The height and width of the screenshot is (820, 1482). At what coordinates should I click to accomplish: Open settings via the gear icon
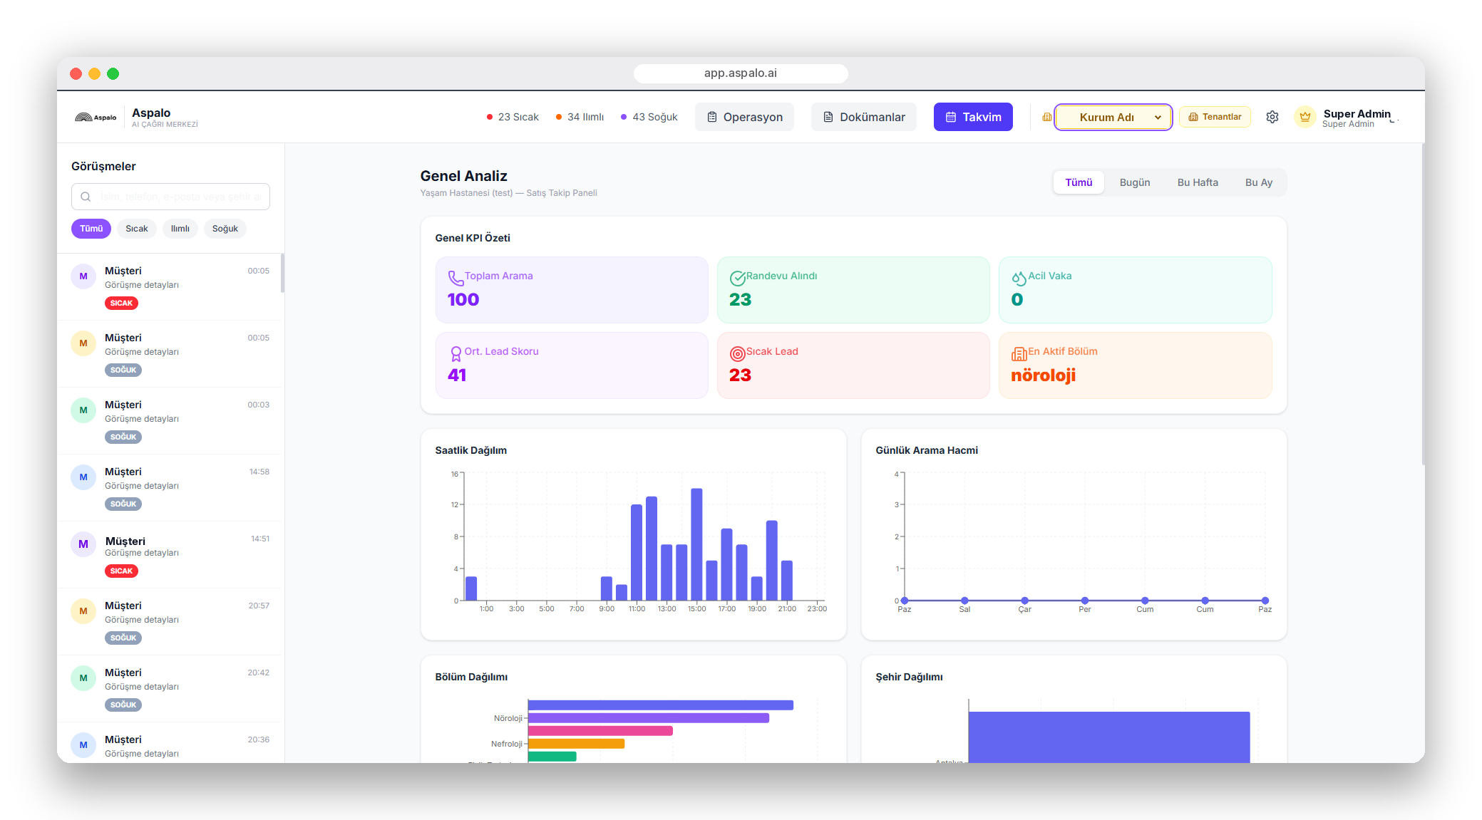point(1272,117)
